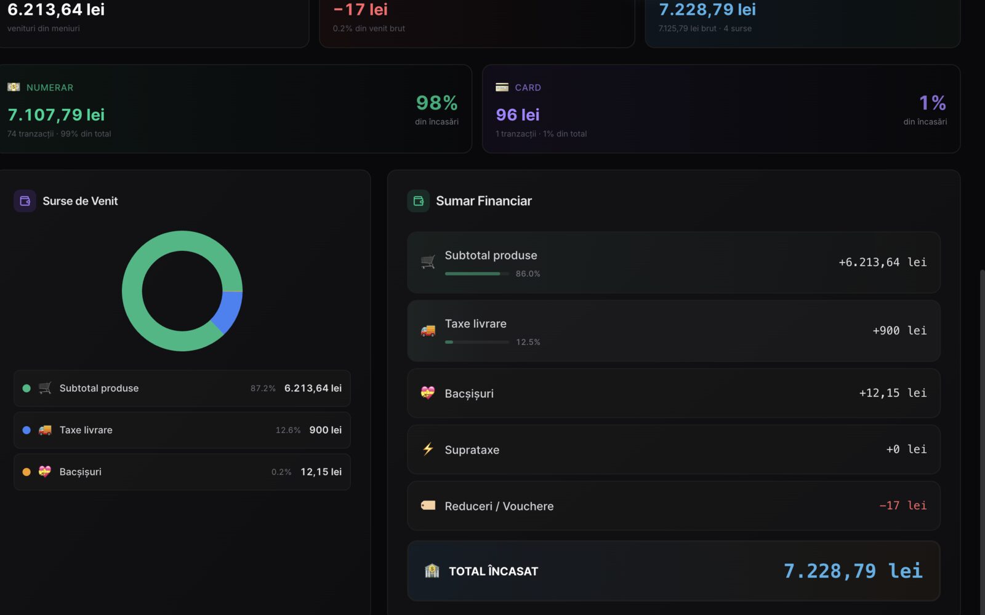This screenshot has height=615, width=985.
Task: Click the Subtotal produse 86.0% progress bar
Action: pos(477,274)
